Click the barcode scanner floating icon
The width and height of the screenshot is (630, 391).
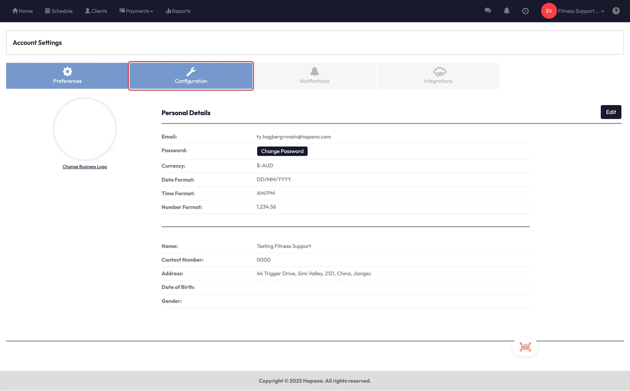(525, 347)
